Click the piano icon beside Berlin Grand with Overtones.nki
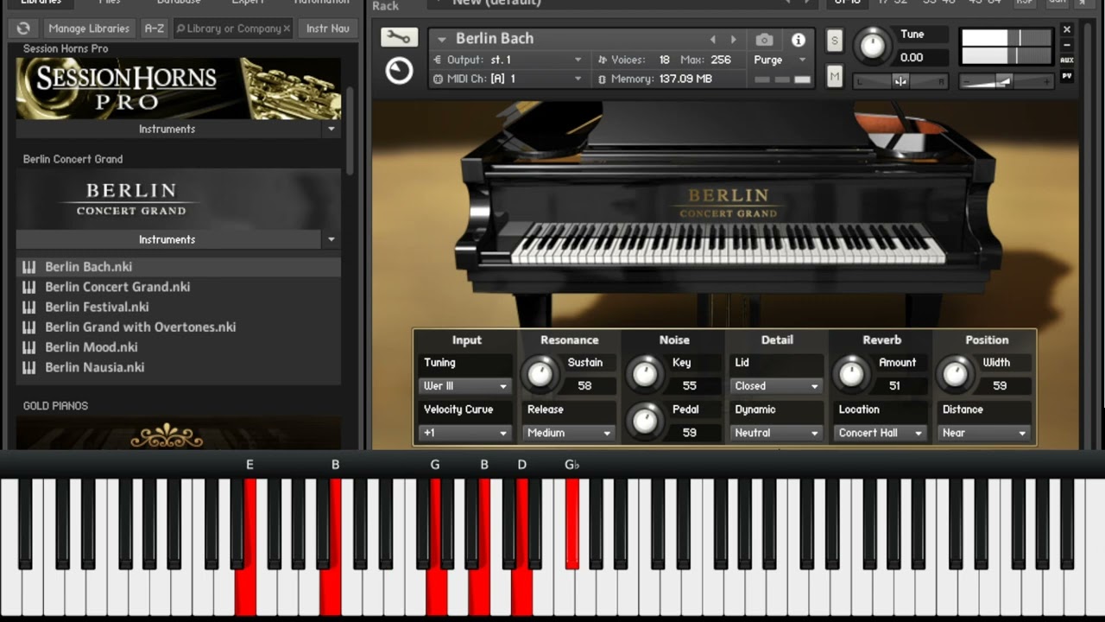This screenshot has width=1105, height=622. pos(29,327)
